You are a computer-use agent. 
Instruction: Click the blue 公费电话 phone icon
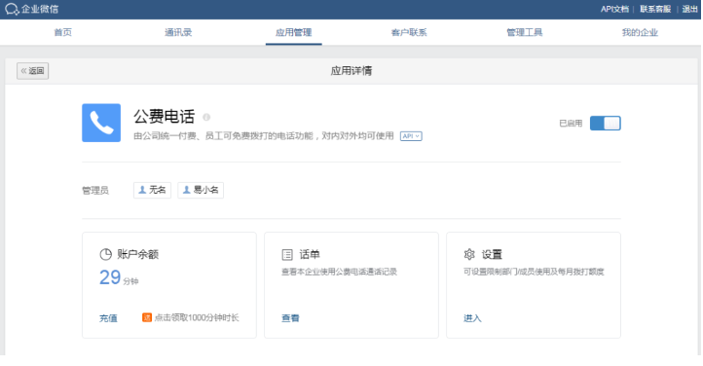tap(101, 123)
